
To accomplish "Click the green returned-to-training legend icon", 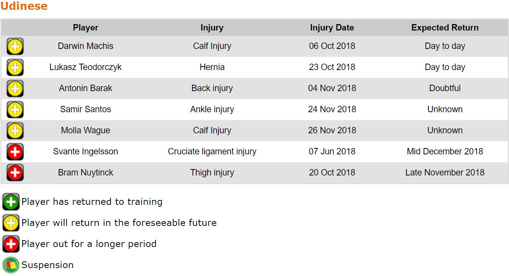I will 11,202.
